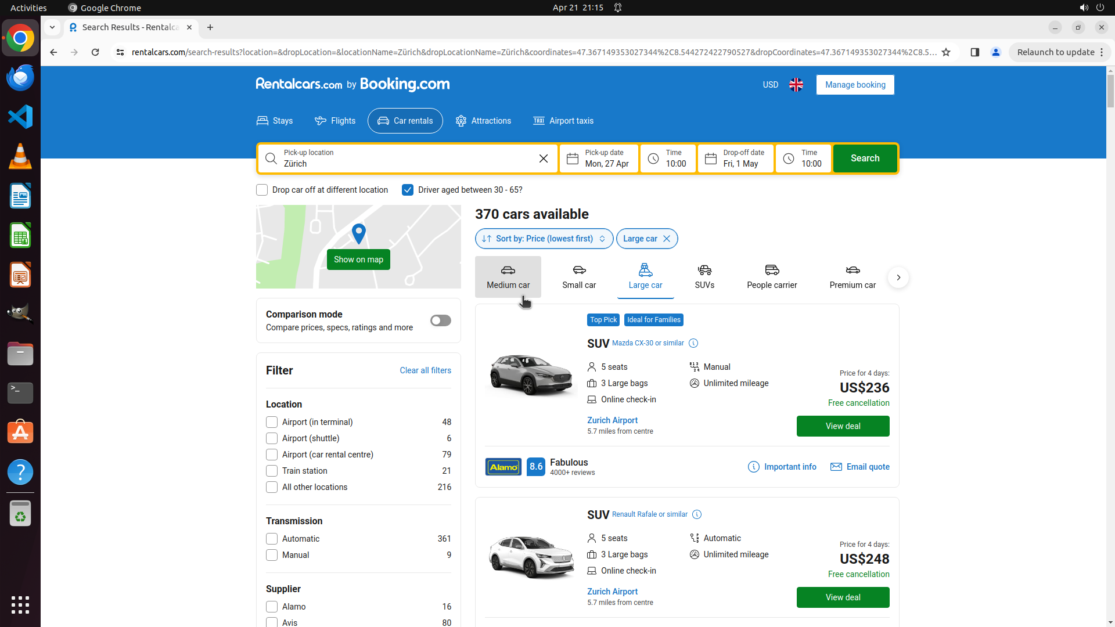Click the UK flag language icon

coord(796,85)
